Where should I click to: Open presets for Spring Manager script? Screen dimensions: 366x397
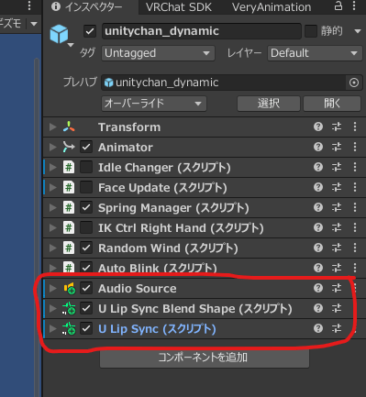pyautogui.click(x=337, y=207)
